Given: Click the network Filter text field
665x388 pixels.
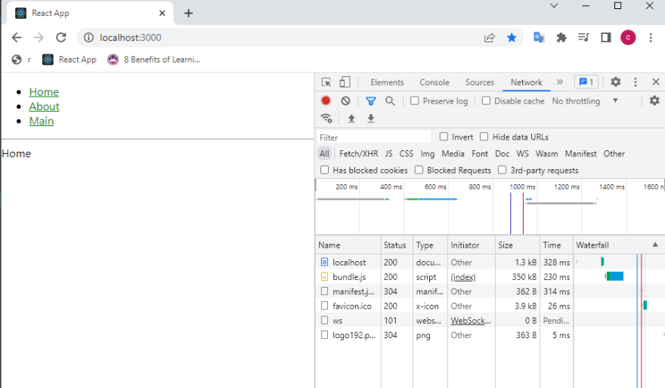Looking at the screenshot, I should 373,137.
